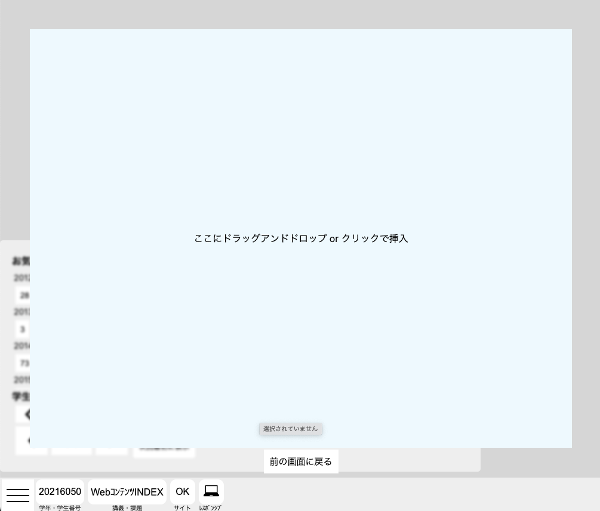This screenshot has height=511, width=600.
Task: Click the 学年・学生番号 label
Action: point(60,508)
